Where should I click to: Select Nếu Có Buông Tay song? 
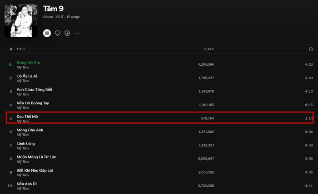point(32,103)
